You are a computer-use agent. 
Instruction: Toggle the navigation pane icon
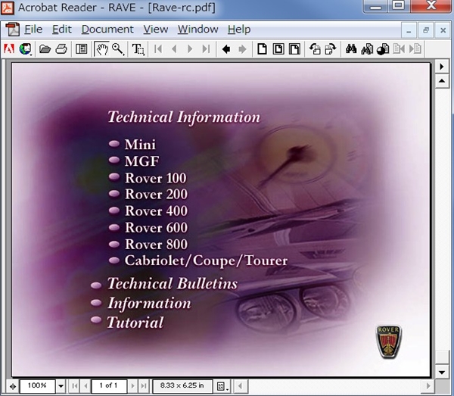click(82, 49)
